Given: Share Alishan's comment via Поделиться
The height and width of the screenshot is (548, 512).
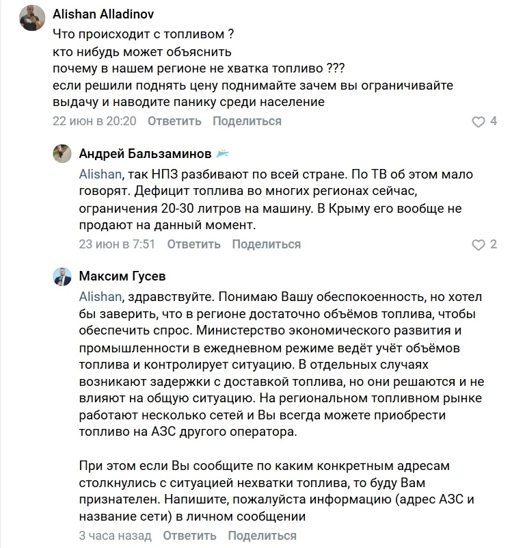Looking at the screenshot, I should (247, 121).
